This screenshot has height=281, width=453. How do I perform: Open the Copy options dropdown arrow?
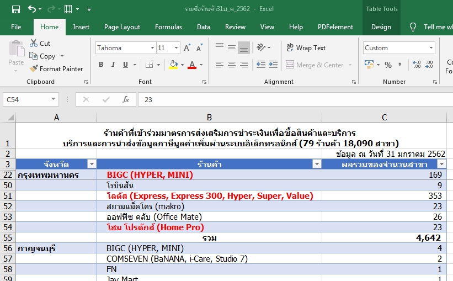click(x=62, y=56)
